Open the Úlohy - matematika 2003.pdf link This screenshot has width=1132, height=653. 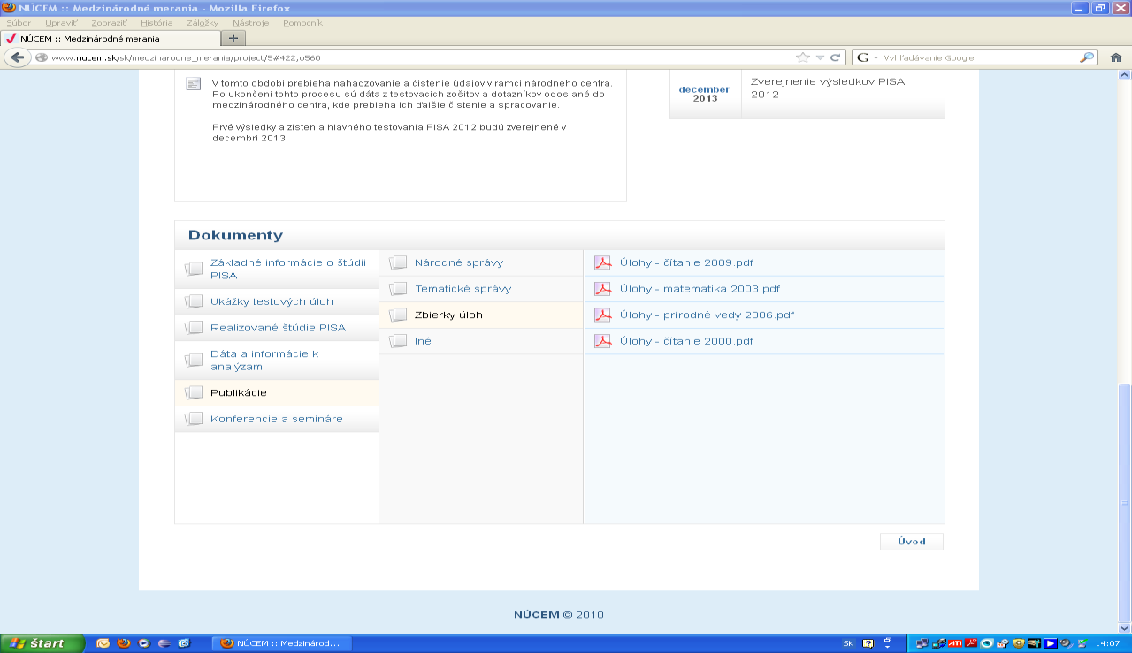pyautogui.click(x=700, y=289)
